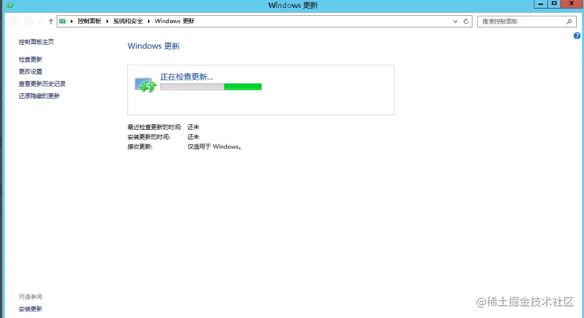
Task: Open 系统和安全 breadcrumb item
Action: coord(128,21)
